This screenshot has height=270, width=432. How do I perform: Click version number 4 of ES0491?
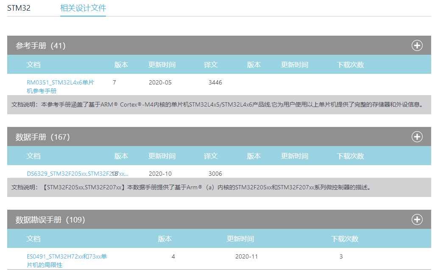point(173,256)
